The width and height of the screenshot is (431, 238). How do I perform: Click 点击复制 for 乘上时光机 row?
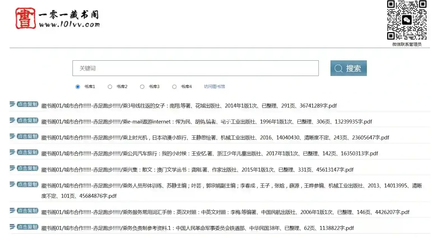pyautogui.click(x=27, y=136)
